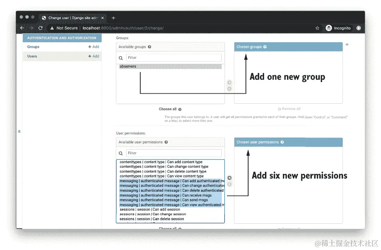Screen dimensions: 381x250
Task: Click the remove arrow between group boxes
Action: coord(229,89)
